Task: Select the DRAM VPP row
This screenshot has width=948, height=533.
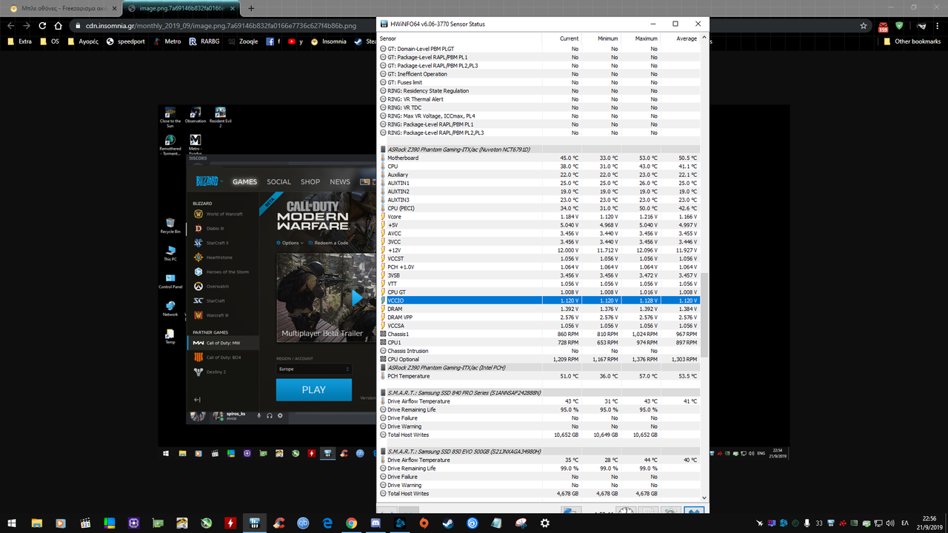Action: tap(541, 317)
